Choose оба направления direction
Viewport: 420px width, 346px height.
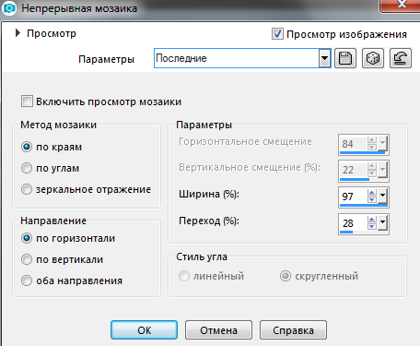[x=27, y=280]
